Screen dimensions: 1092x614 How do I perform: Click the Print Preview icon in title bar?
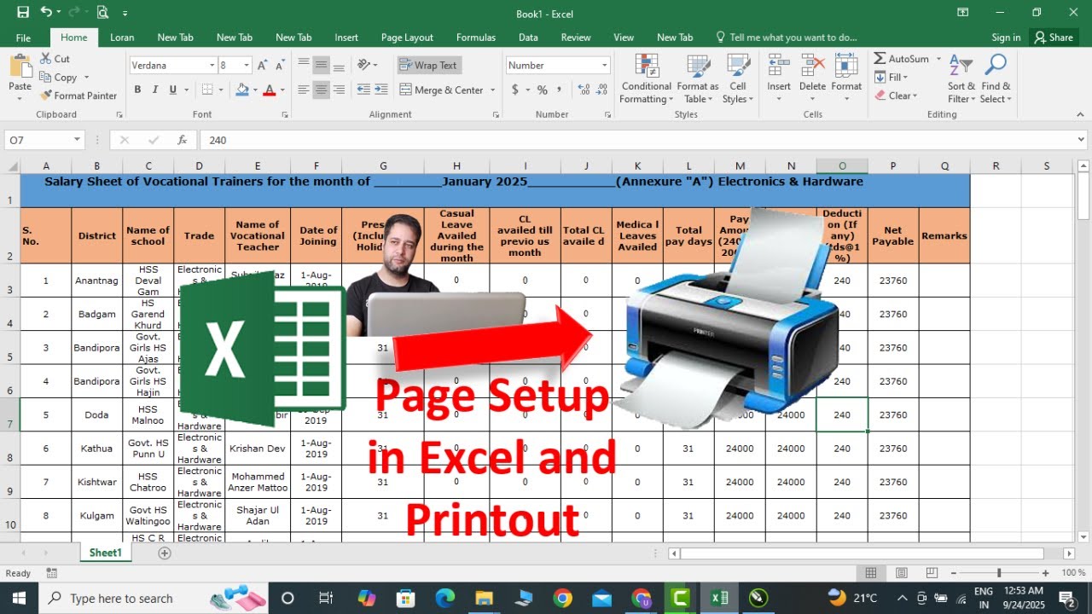[x=102, y=13]
